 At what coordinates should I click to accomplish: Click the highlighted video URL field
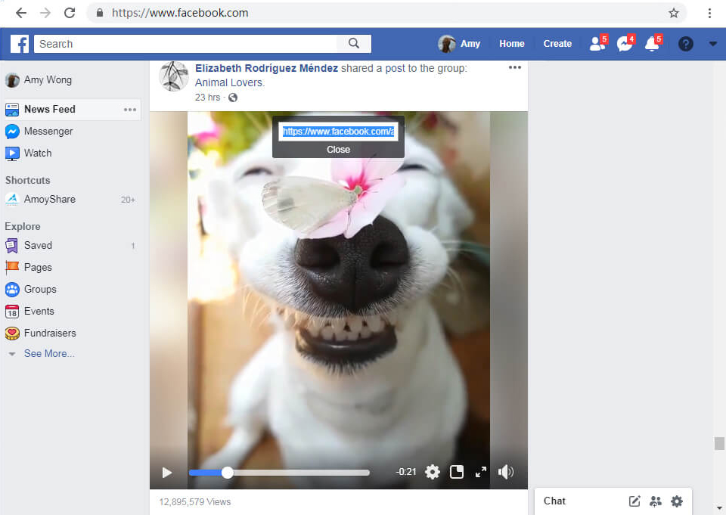339,132
